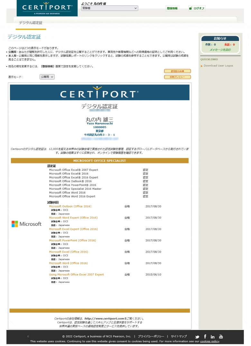This screenshot has width=251, height=346.
Task: Click MICROSOFT OFFICE SPECIALIST section bar
Action: (100, 160)
